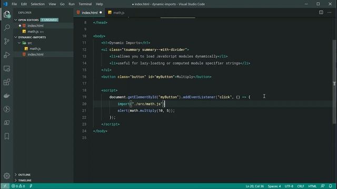Open the GitLens view icon
The width and height of the screenshot is (337, 189).
(x=7, y=109)
